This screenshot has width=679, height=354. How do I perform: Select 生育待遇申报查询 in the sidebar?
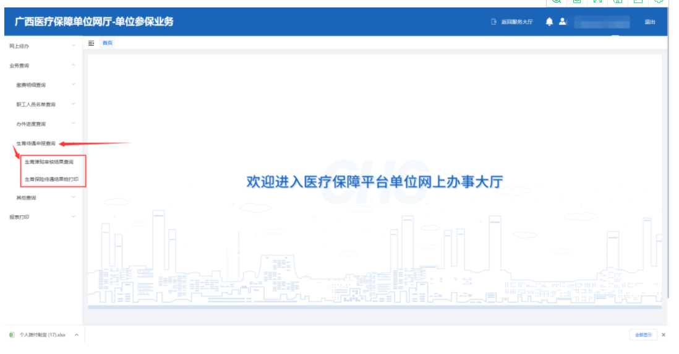(36, 143)
